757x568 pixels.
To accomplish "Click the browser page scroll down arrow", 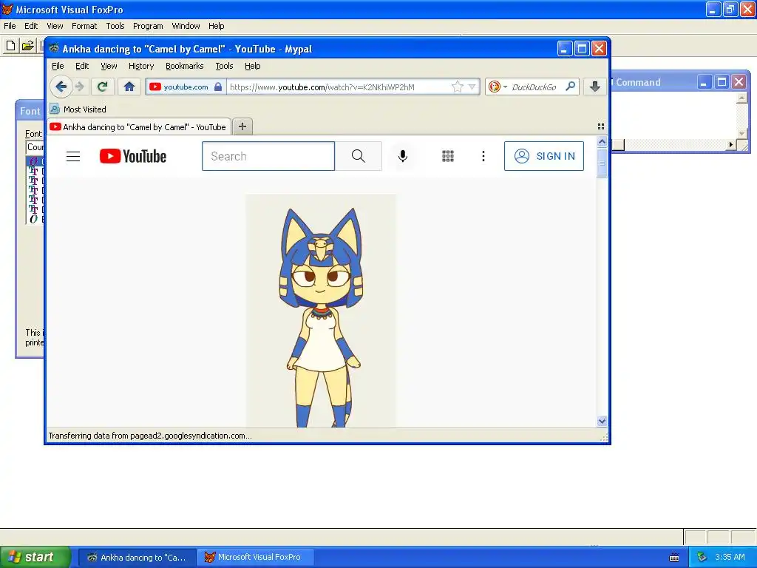I will point(602,421).
